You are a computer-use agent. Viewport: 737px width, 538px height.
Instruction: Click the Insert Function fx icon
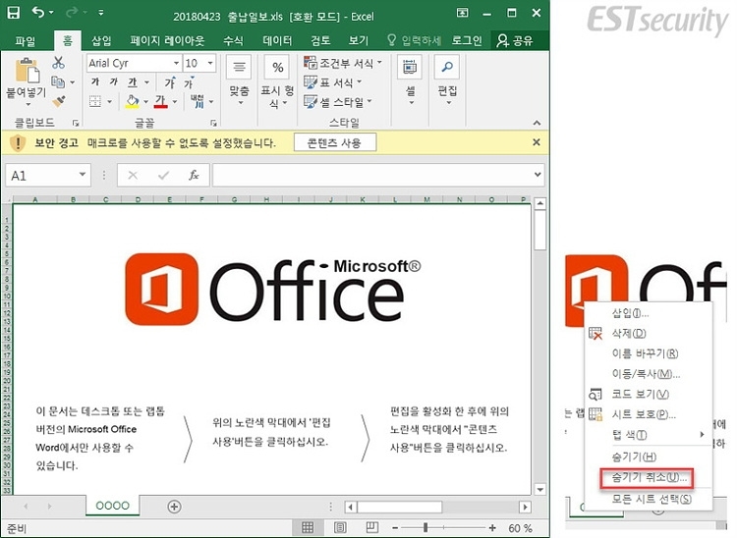194,175
